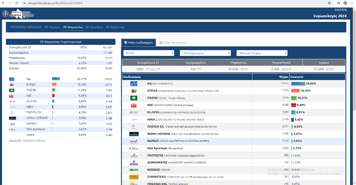Click the browser back arrow
356x185 pixels.
tap(3, 3)
